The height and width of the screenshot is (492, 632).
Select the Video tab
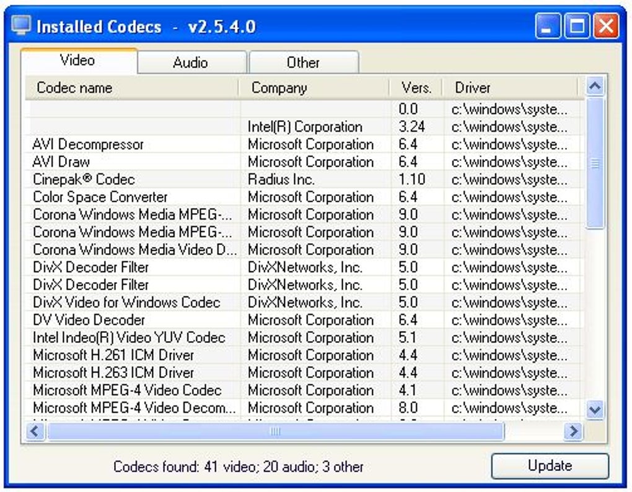click(x=79, y=61)
